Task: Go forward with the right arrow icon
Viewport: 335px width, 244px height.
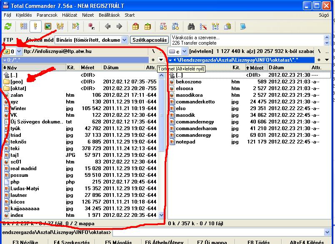Action: (119, 26)
